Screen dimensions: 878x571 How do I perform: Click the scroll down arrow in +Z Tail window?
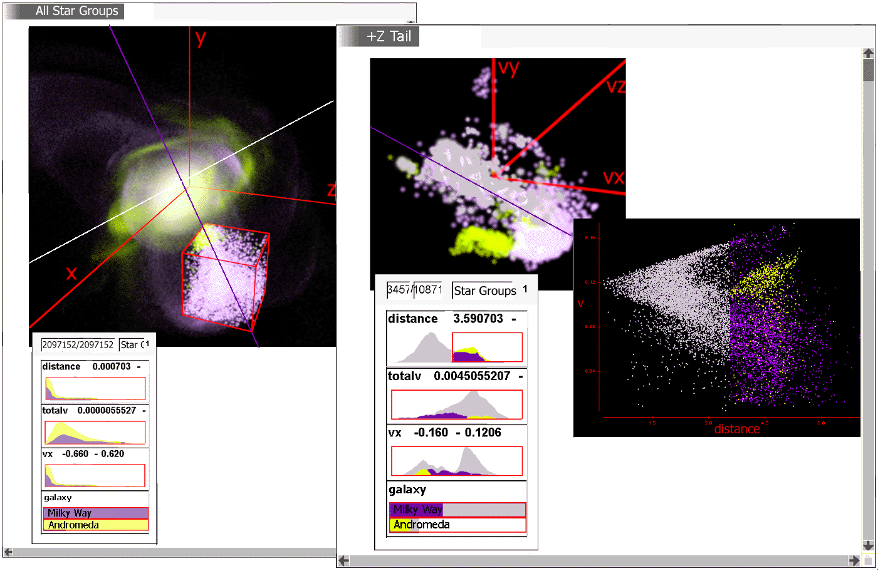(868, 545)
